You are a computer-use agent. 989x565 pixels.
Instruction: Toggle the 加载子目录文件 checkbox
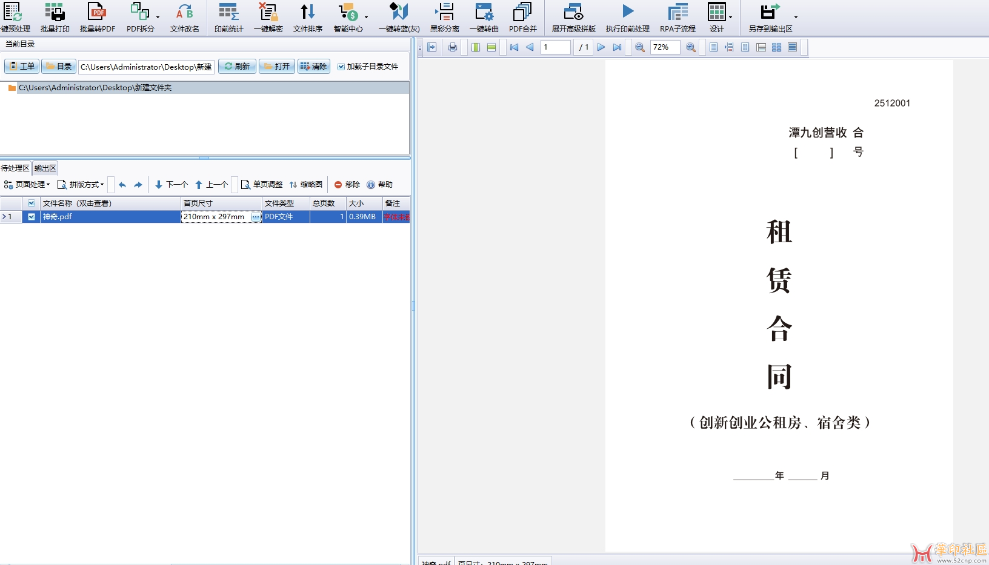coord(341,67)
